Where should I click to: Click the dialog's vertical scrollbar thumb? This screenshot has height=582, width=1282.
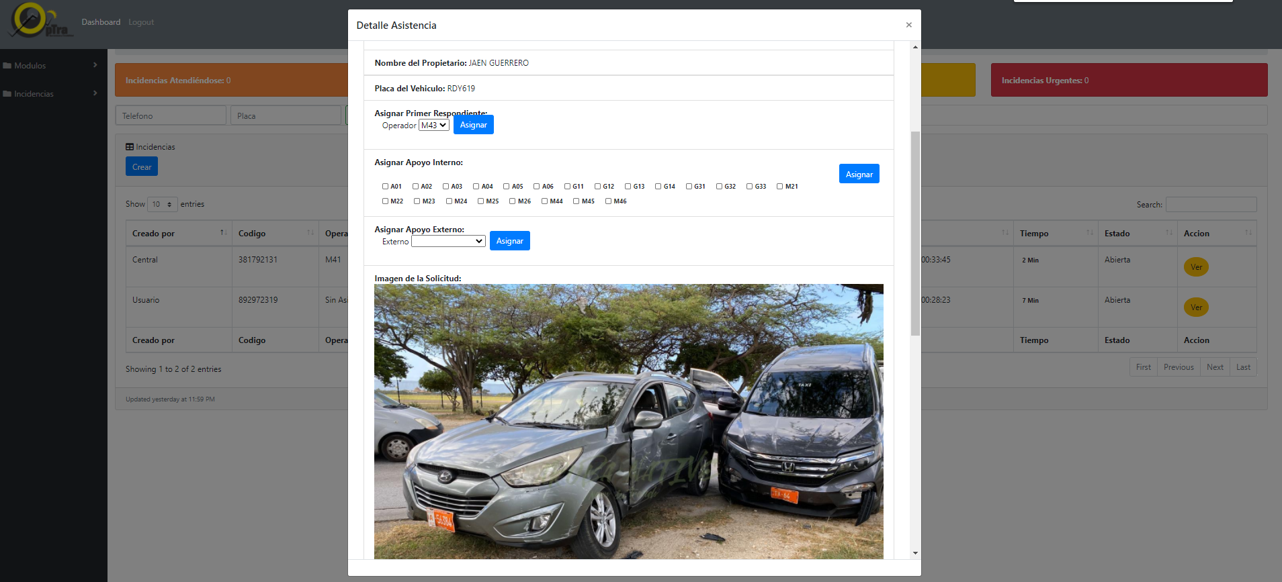[915, 234]
